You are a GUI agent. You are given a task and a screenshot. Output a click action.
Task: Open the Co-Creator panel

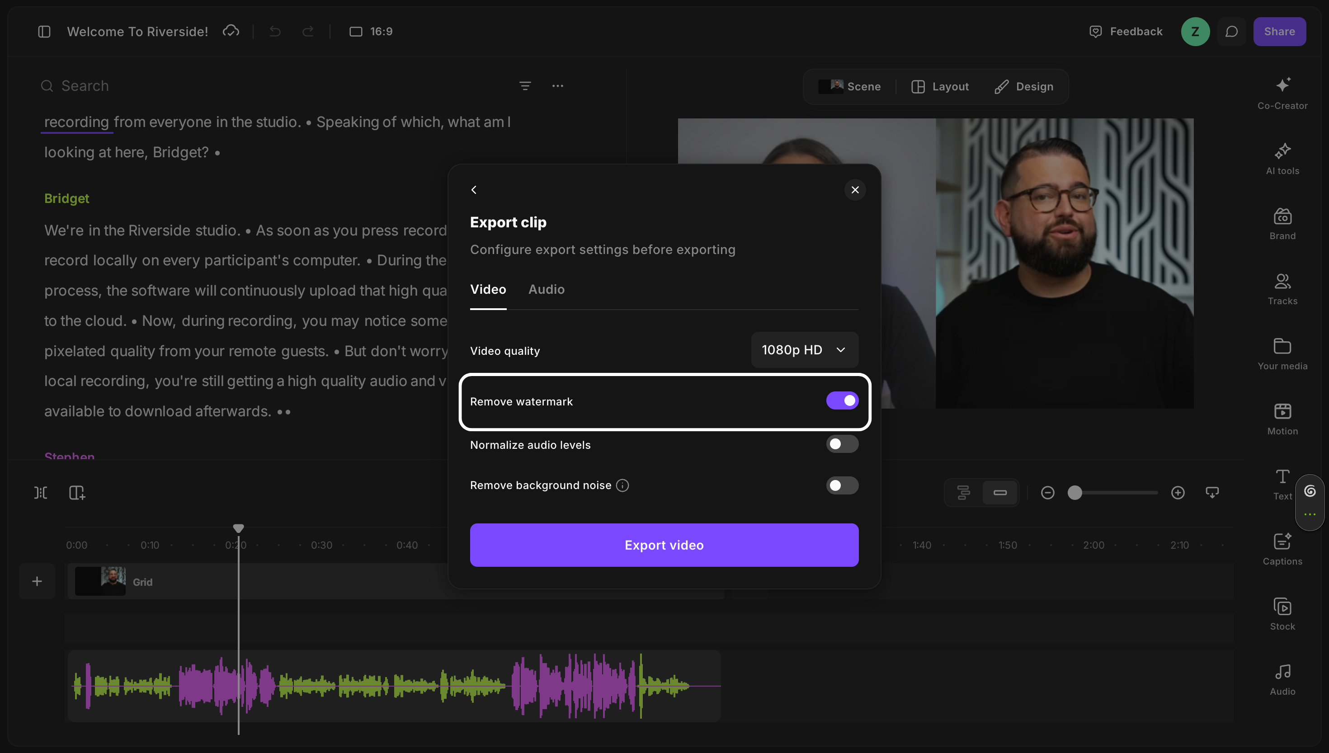1282,94
